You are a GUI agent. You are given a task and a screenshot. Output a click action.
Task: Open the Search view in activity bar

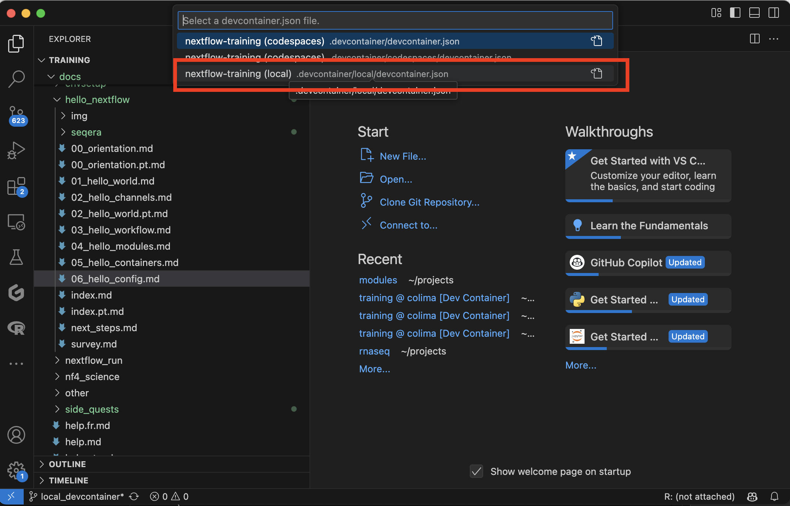tap(16, 79)
